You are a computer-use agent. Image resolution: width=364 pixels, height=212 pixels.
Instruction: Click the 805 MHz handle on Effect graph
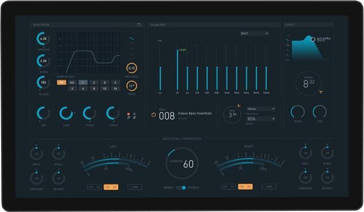click(313, 39)
